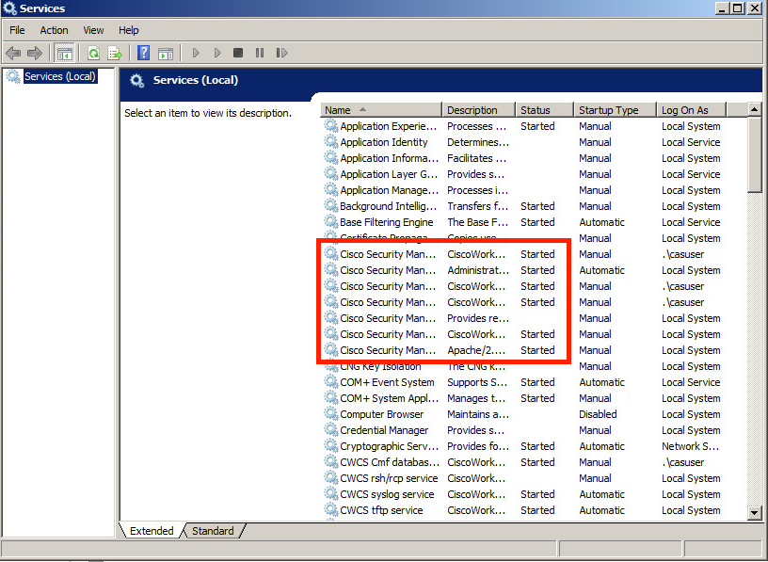
Task: Sort by the Log On As column header
Action: (691, 110)
